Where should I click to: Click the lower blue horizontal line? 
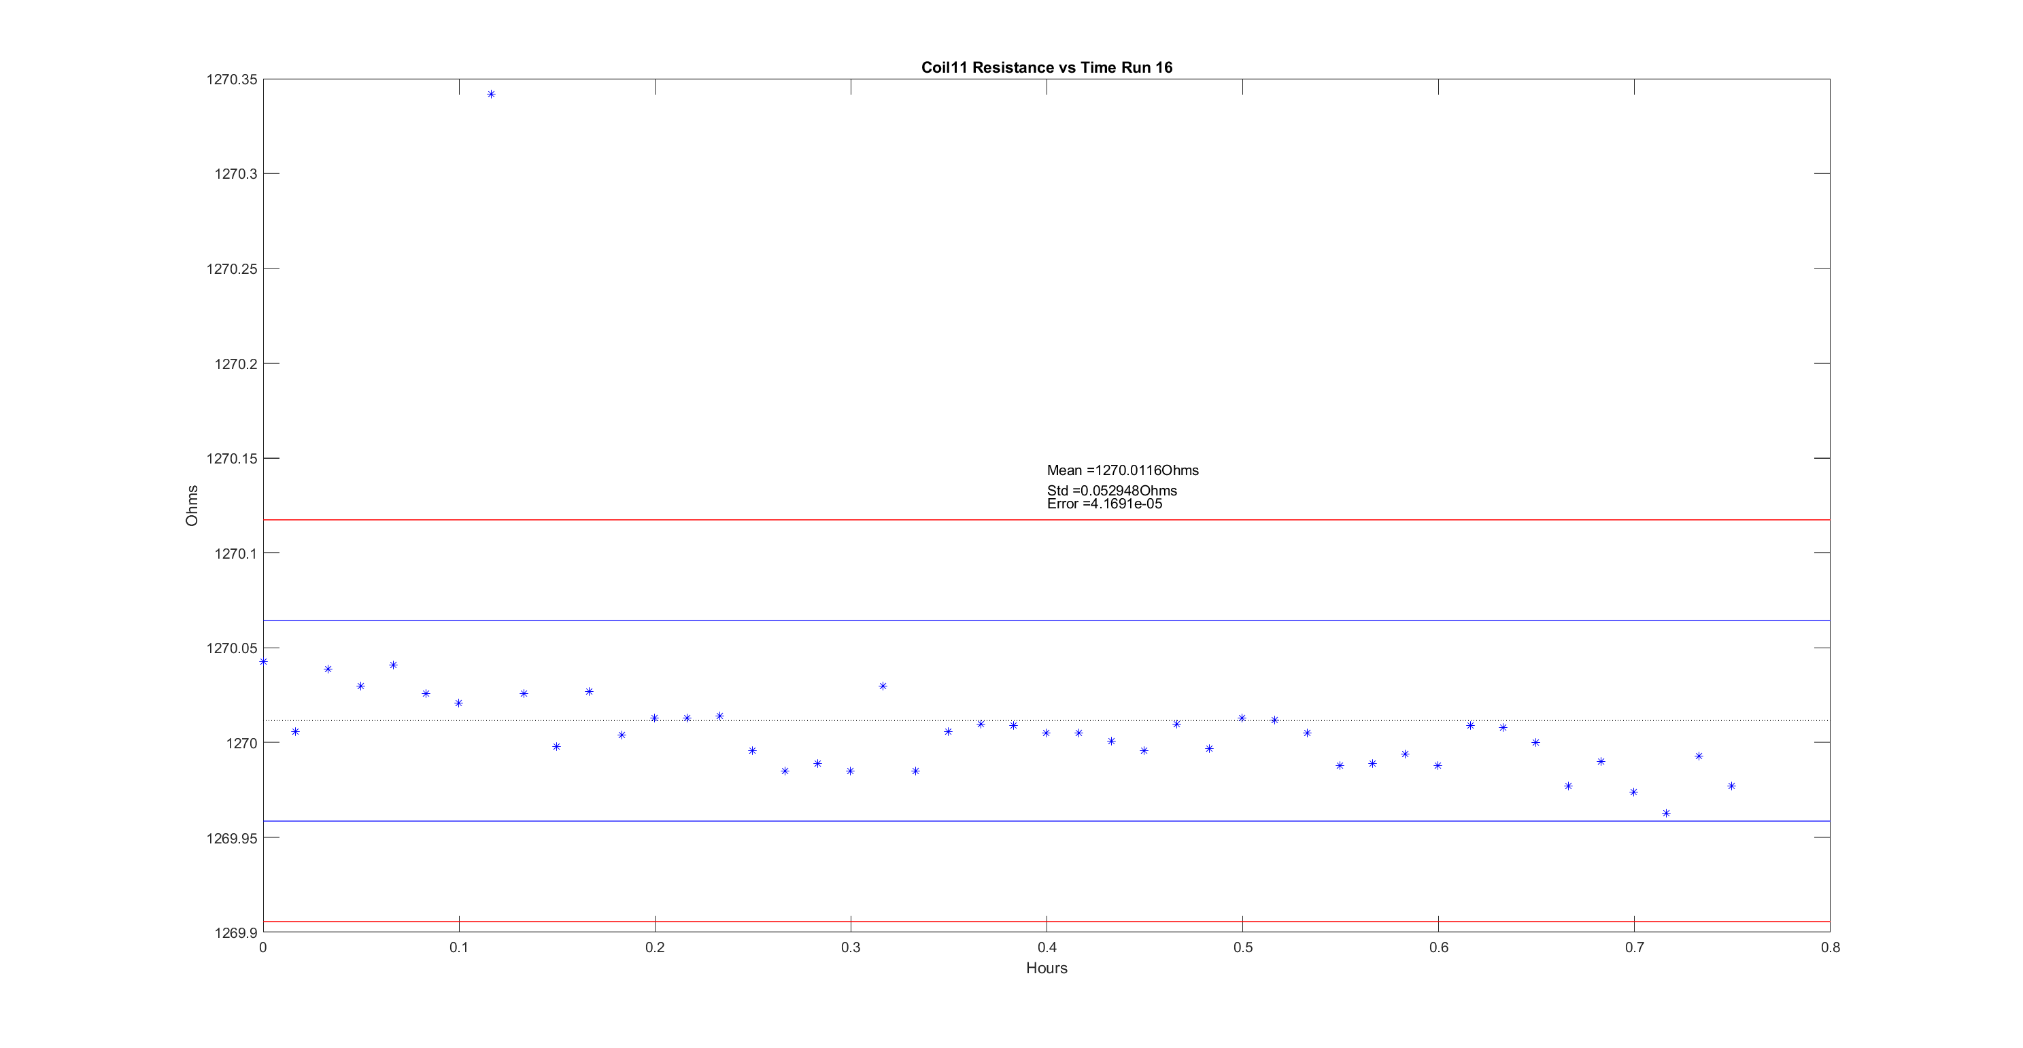[x=785, y=821]
